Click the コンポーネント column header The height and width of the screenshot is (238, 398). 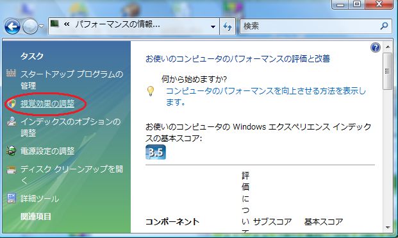click(x=172, y=222)
